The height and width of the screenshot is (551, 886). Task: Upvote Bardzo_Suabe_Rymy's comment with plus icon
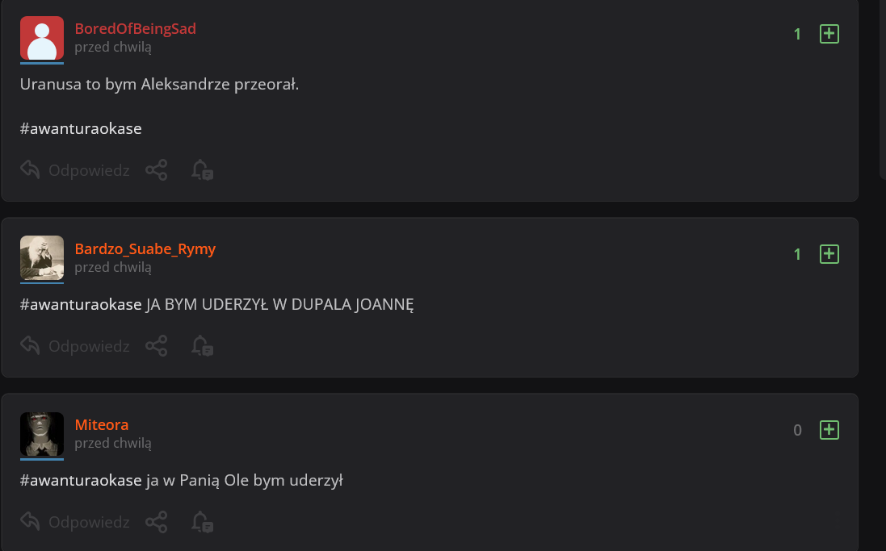[829, 254]
